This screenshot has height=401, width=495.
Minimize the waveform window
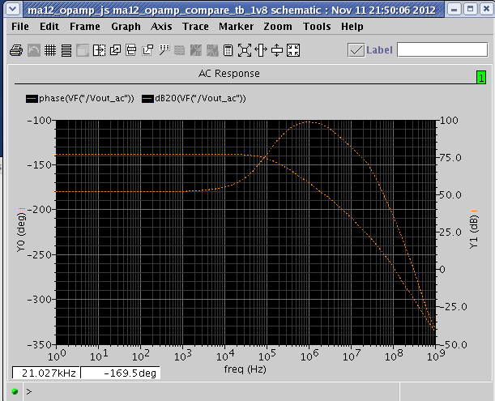pyautogui.click(x=454, y=9)
